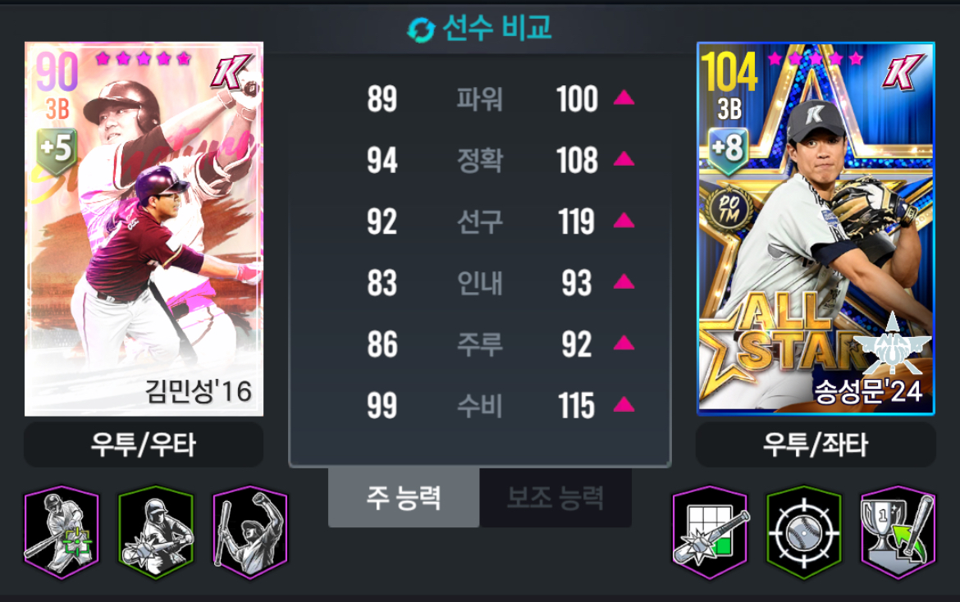Tap the cheering batter skill icon
The image size is (960, 602).
[250, 531]
